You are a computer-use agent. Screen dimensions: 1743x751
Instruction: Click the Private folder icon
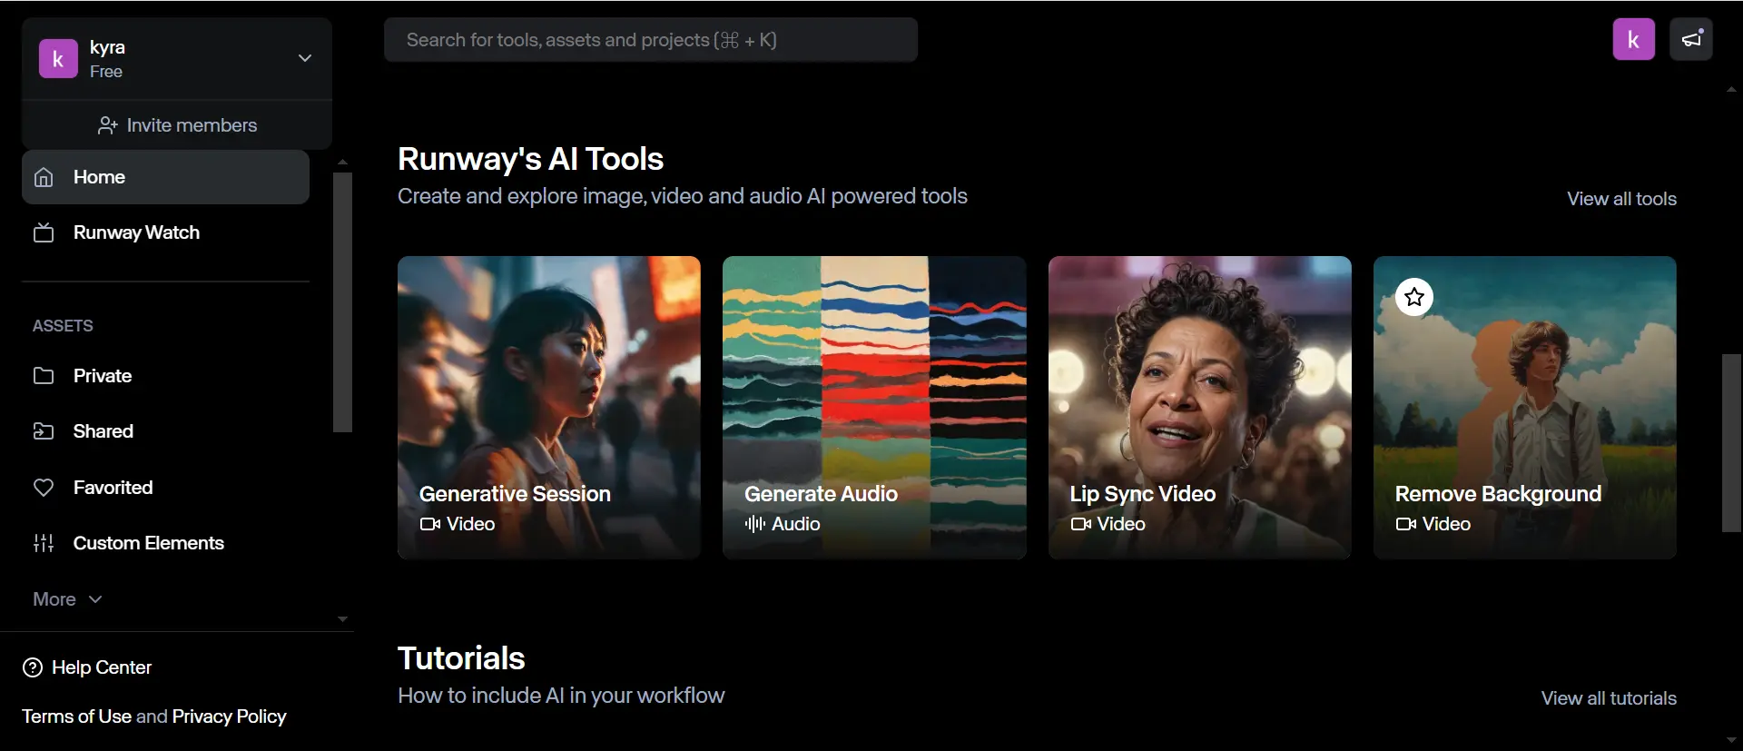(x=44, y=376)
